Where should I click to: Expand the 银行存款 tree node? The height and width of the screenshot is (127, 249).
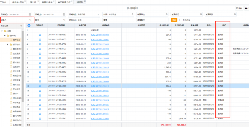pyautogui.click(x=7, y=44)
